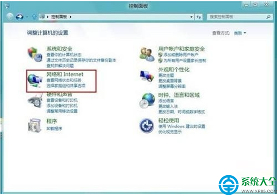Expand the View by category dropdown
The width and height of the screenshot is (278, 196).
pos(240,33)
